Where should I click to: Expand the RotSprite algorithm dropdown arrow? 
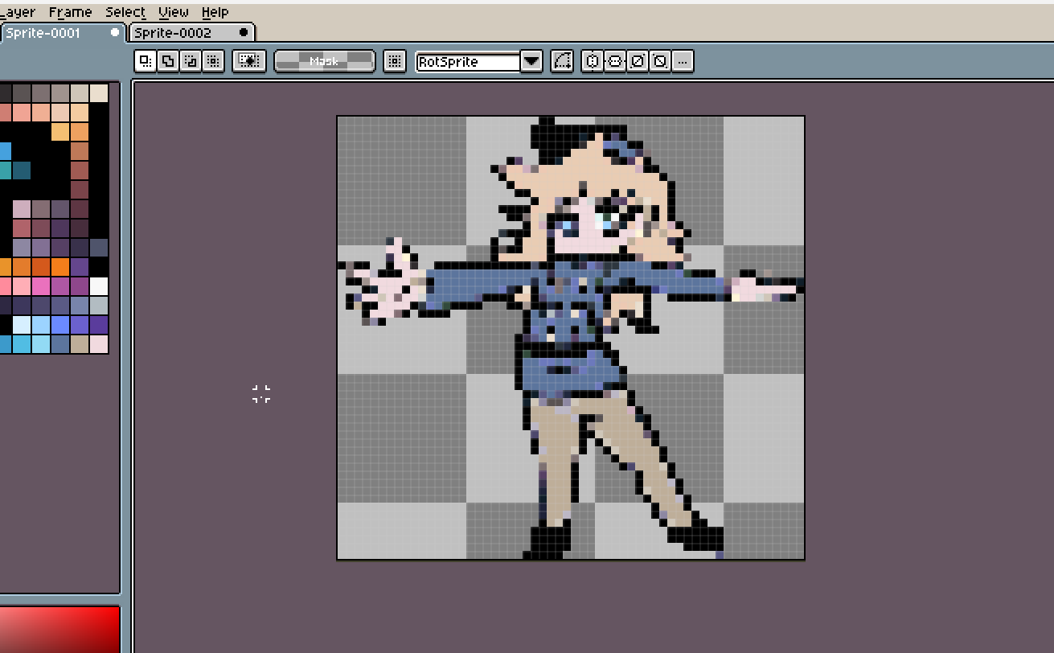(x=531, y=61)
